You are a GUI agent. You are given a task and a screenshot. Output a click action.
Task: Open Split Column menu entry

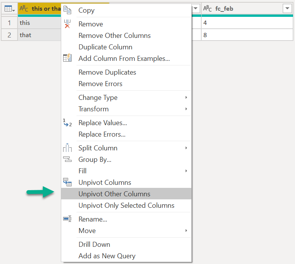click(x=126, y=148)
